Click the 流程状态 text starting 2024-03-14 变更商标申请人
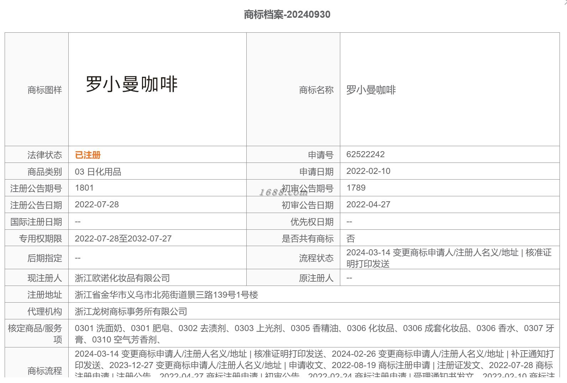The image size is (567, 383). click(449, 258)
